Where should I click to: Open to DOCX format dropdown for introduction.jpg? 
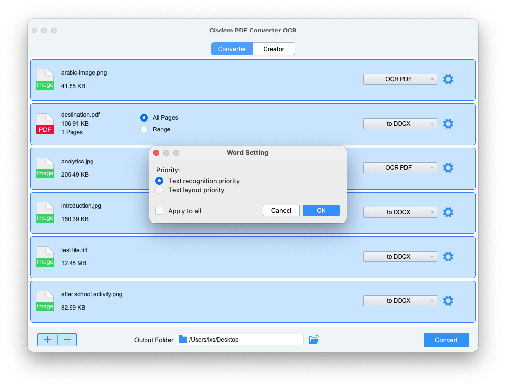(400, 212)
